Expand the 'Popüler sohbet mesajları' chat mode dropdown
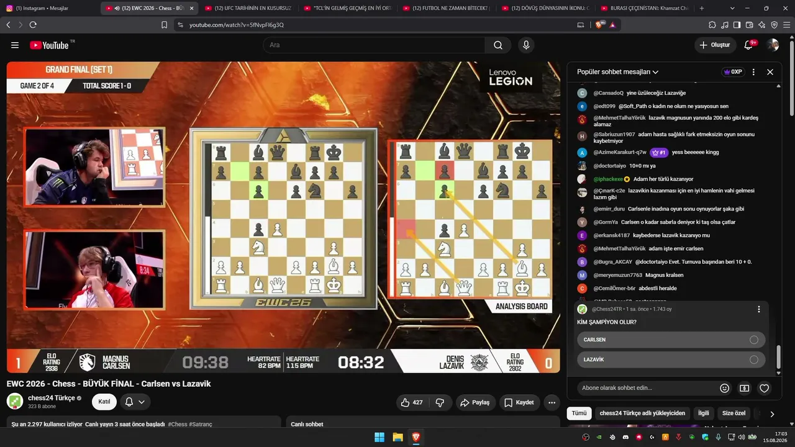Screen dimensions: 795x447 [x=618, y=72]
